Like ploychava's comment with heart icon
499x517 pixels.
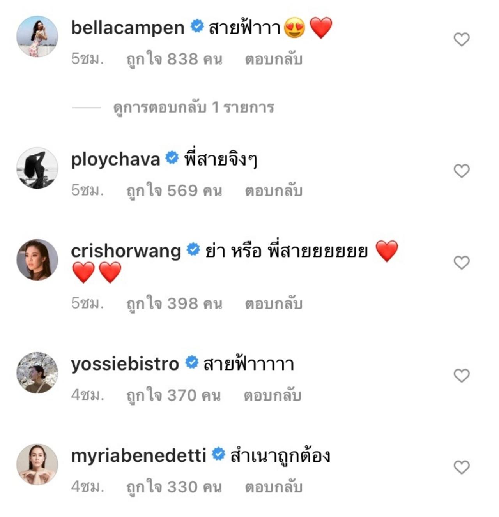(x=462, y=171)
